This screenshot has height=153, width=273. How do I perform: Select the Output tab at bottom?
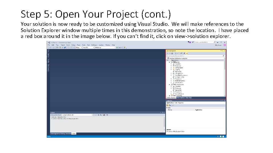pos(74,133)
